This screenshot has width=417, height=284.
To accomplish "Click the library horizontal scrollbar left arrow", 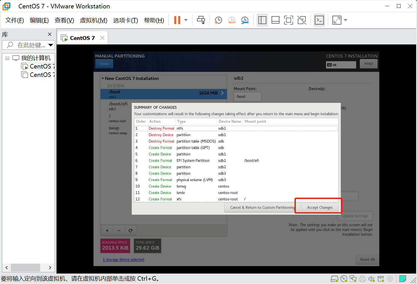I will tap(7, 268).
